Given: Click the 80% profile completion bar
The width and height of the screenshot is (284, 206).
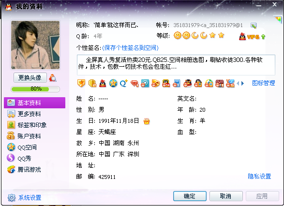Looking at the screenshot, I should point(35,89).
